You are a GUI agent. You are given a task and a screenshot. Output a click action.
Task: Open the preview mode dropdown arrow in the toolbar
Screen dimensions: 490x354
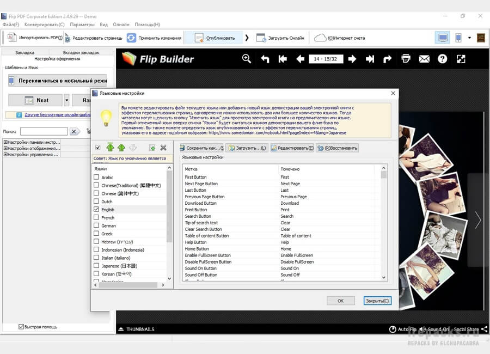pos(469,38)
